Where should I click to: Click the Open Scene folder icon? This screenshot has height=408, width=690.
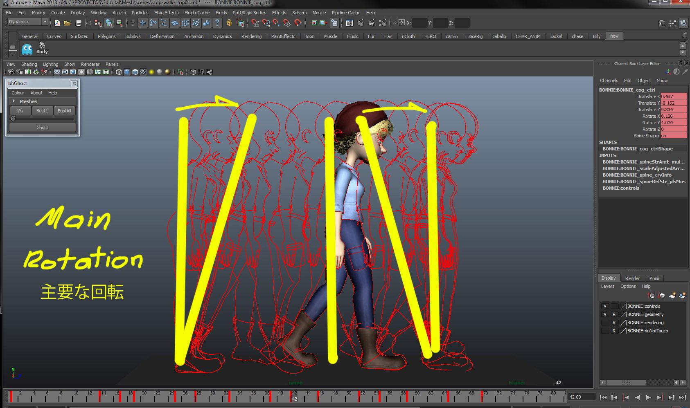[68, 23]
